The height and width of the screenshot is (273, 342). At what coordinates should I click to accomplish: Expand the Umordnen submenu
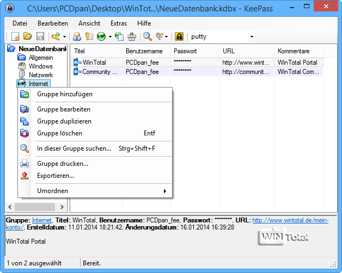coord(95,191)
